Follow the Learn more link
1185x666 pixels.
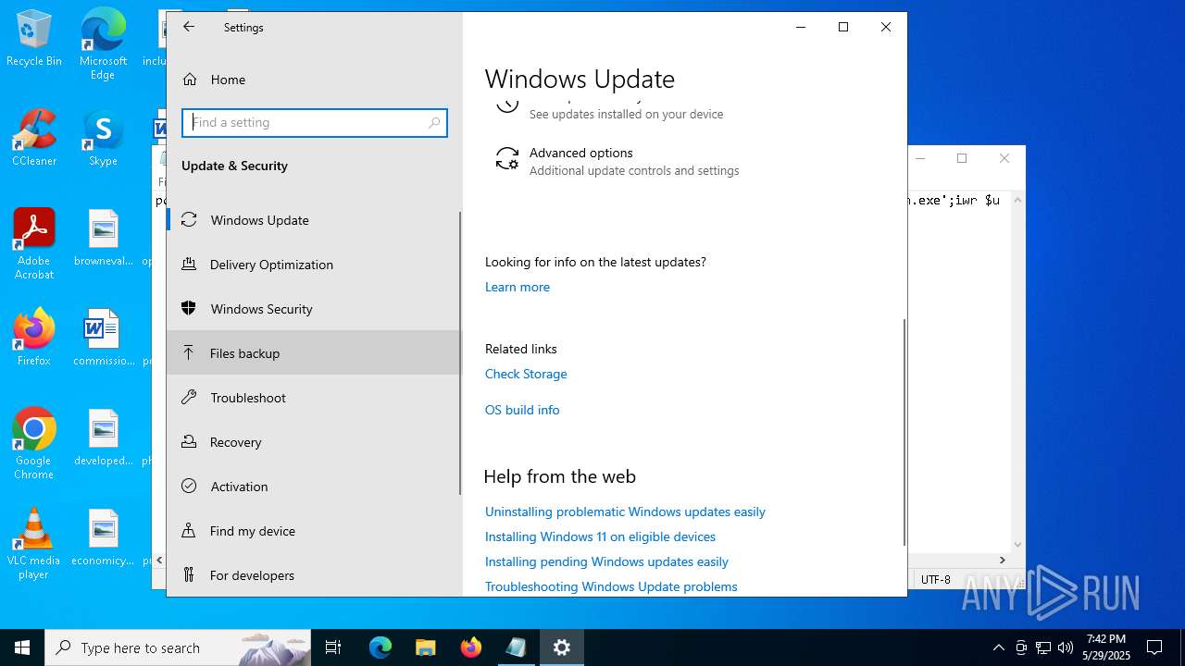pyautogui.click(x=518, y=287)
